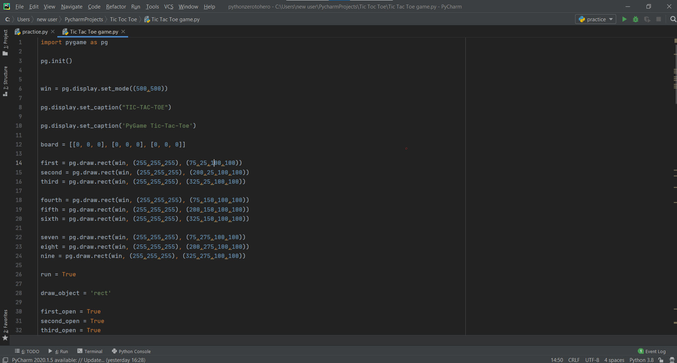Click the Tic Toc Toe folder breadcrumb
The width and height of the screenshot is (677, 363).
point(123,19)
